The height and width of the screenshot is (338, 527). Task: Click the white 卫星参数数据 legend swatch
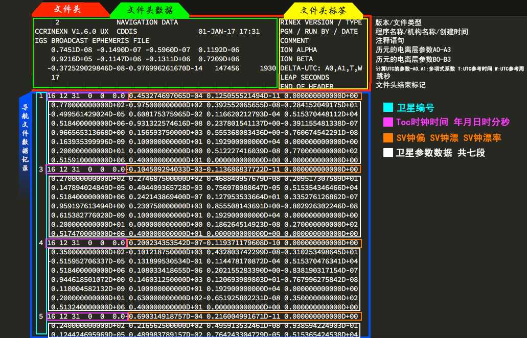(388, 153)
